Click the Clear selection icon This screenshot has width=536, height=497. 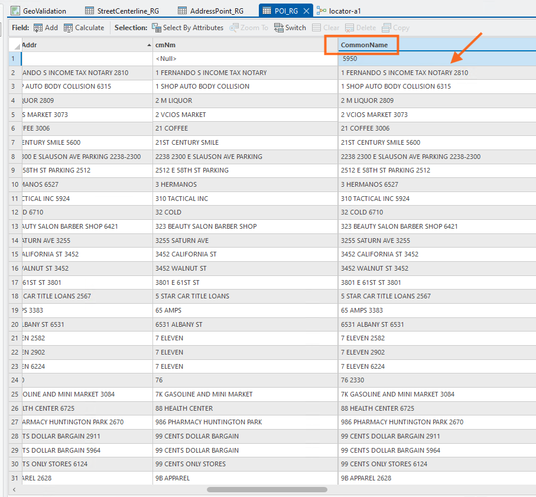[x=317, y=28]
